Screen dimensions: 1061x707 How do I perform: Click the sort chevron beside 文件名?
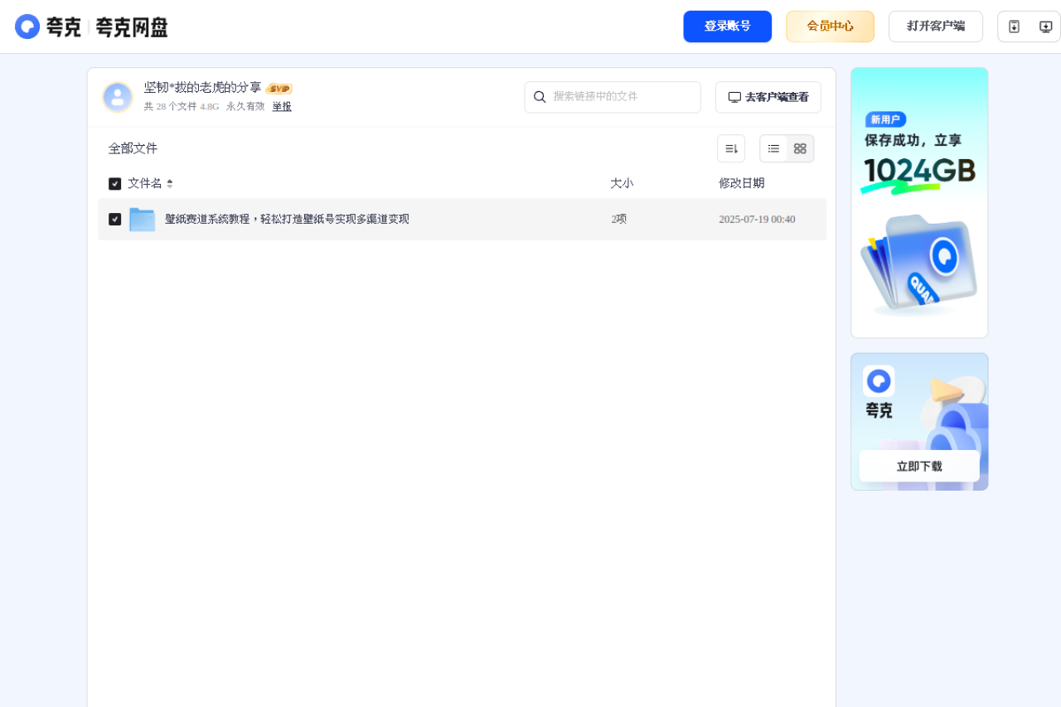pyautogui.click(x=170, y=183)
